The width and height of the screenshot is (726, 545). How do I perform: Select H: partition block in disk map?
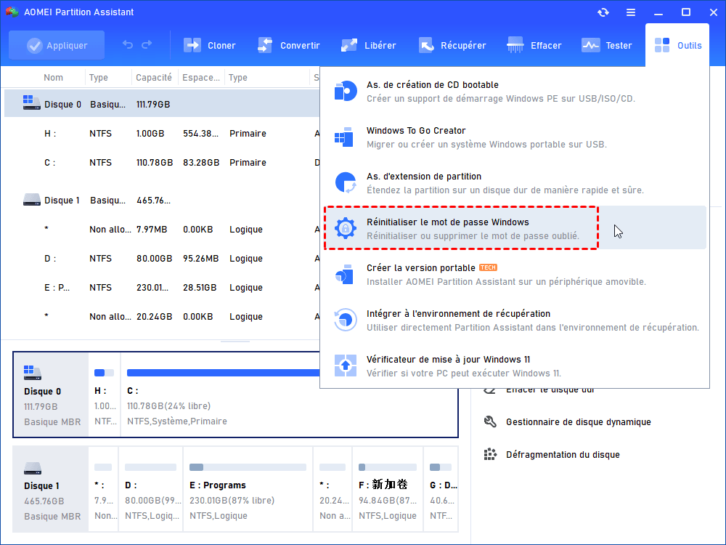point(104,395)
